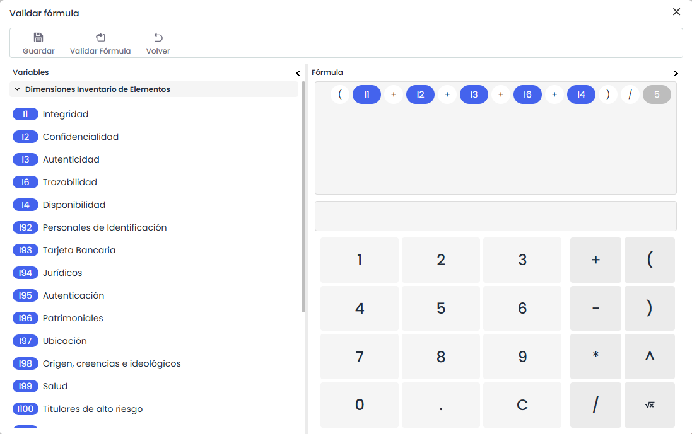Select the I1 Integridad variable badge
The height and width of the screenshot is (434, 692).
pos(25,114)
